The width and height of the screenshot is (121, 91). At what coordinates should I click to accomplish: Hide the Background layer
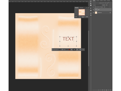94,13
